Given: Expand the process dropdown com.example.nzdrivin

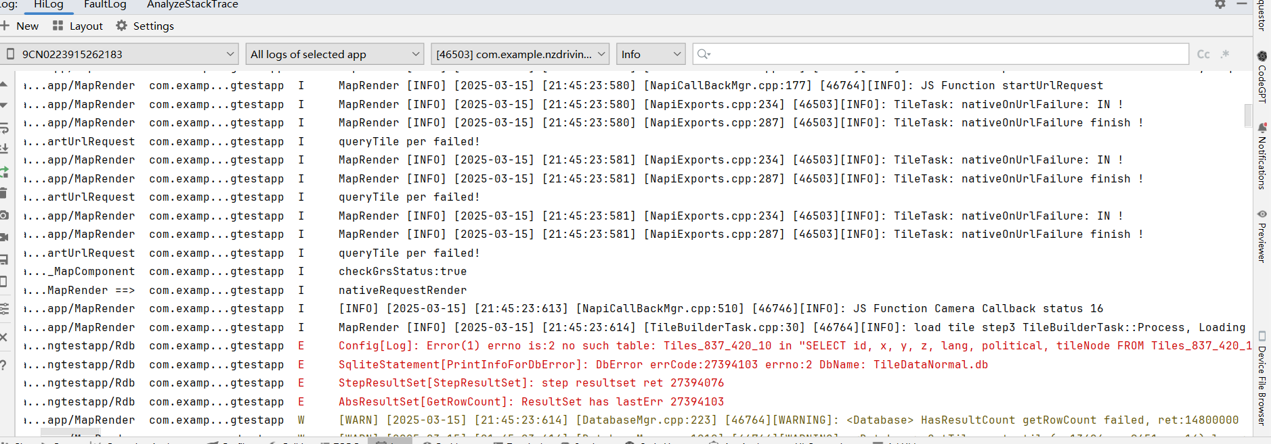Looking at the screenshot, I should pos(519,54).
